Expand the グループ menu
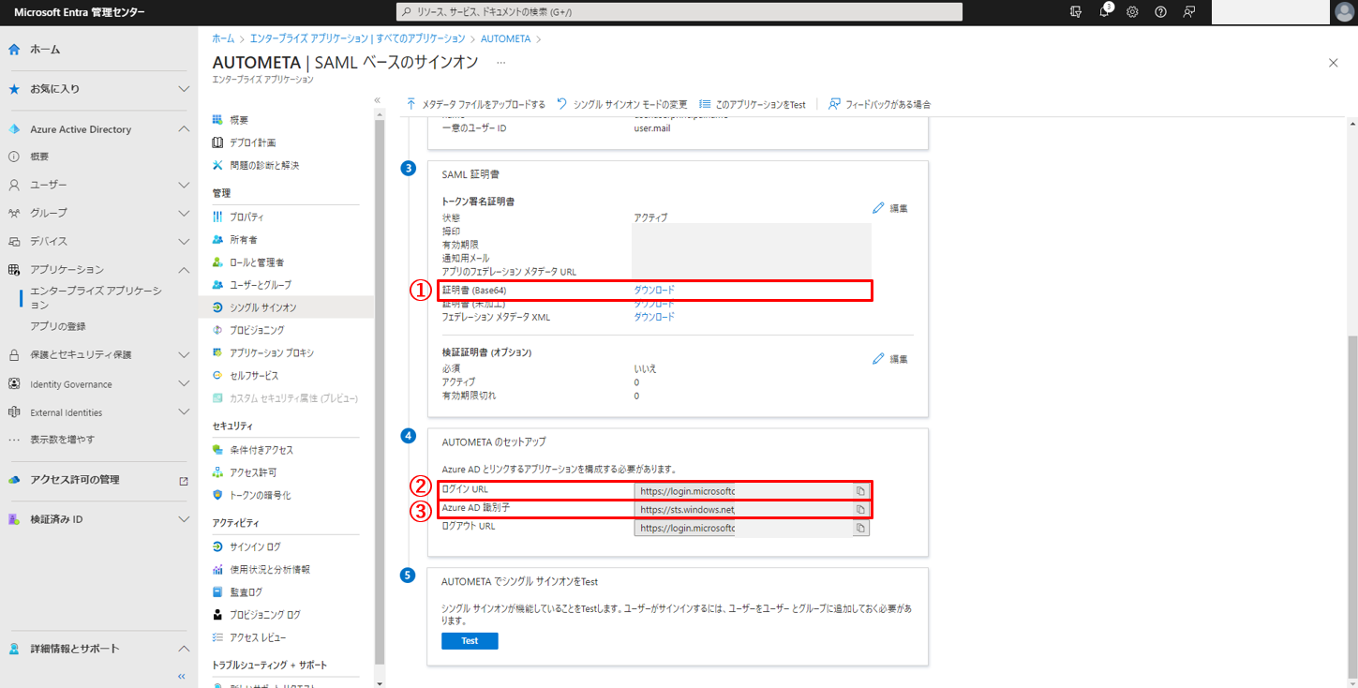This screenshot has width=1358, height=688. 184,213
